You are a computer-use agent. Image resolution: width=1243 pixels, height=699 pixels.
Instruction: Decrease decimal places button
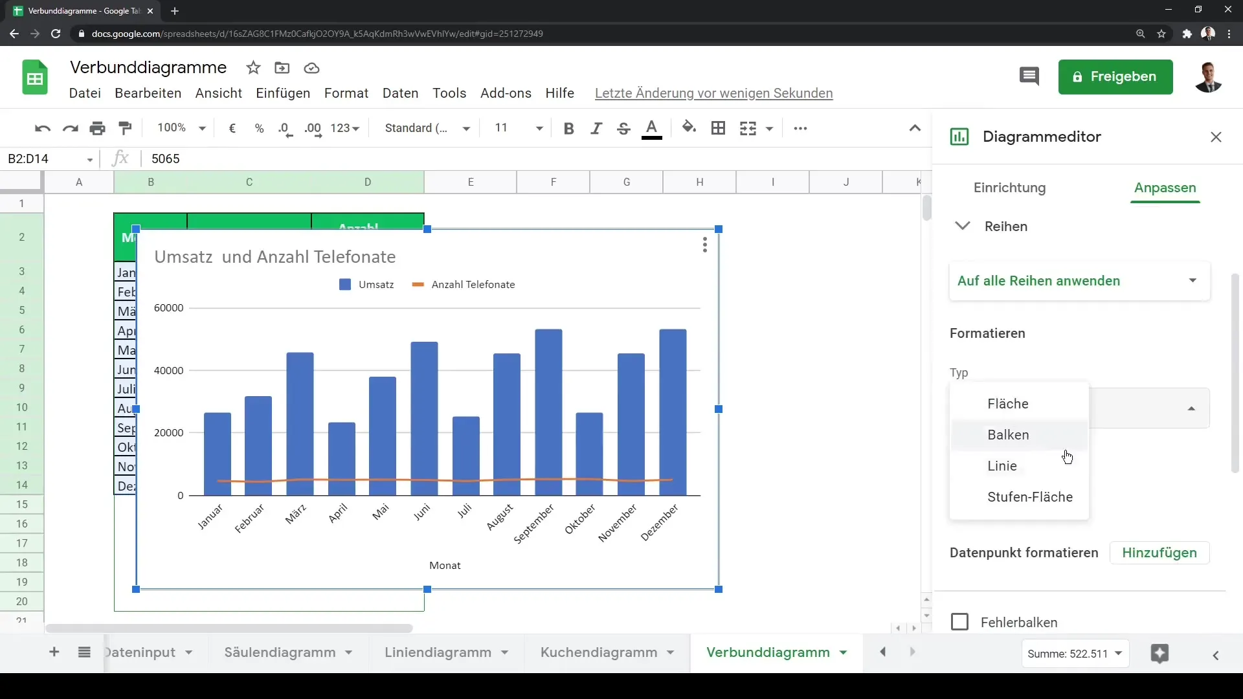click(x=286, y=129)
